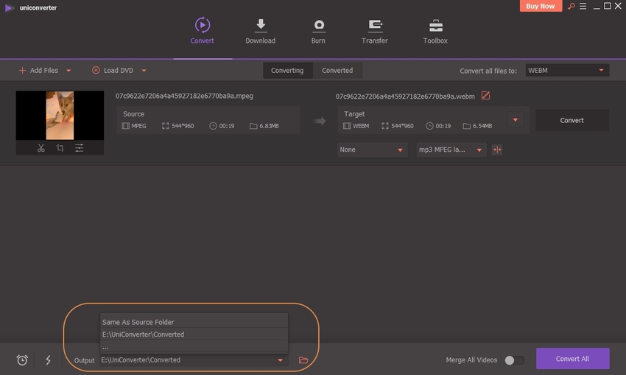Open the subtitle None dropdown

(372, 150)
